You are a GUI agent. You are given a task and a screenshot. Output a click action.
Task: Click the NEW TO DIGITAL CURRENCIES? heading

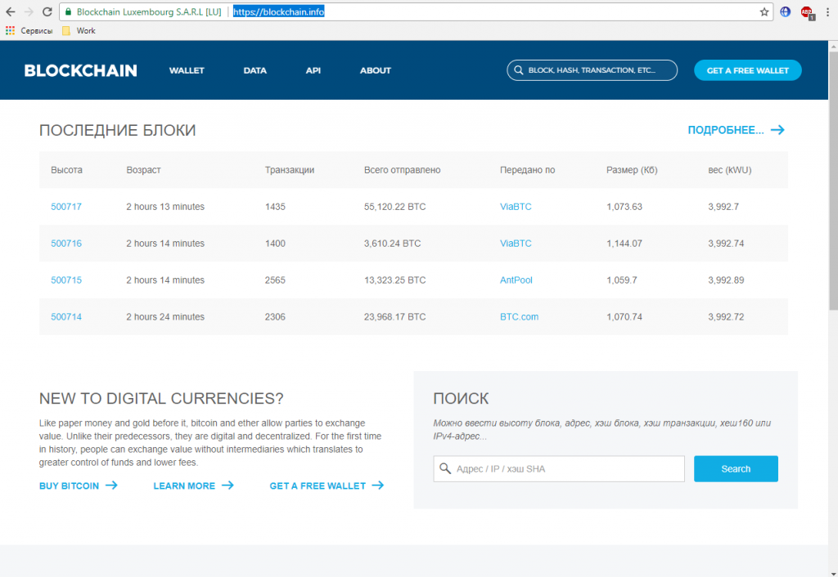(161, 398)
